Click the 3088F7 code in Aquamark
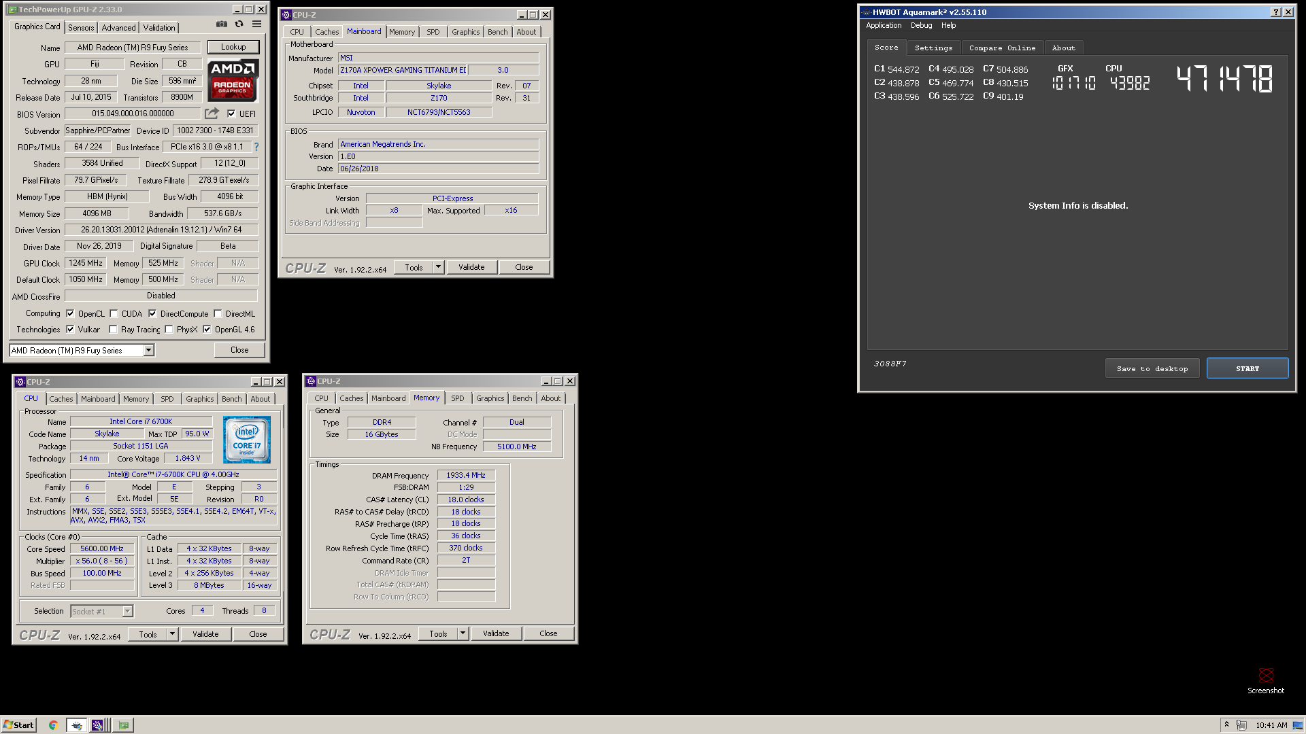 pos(890,364)
